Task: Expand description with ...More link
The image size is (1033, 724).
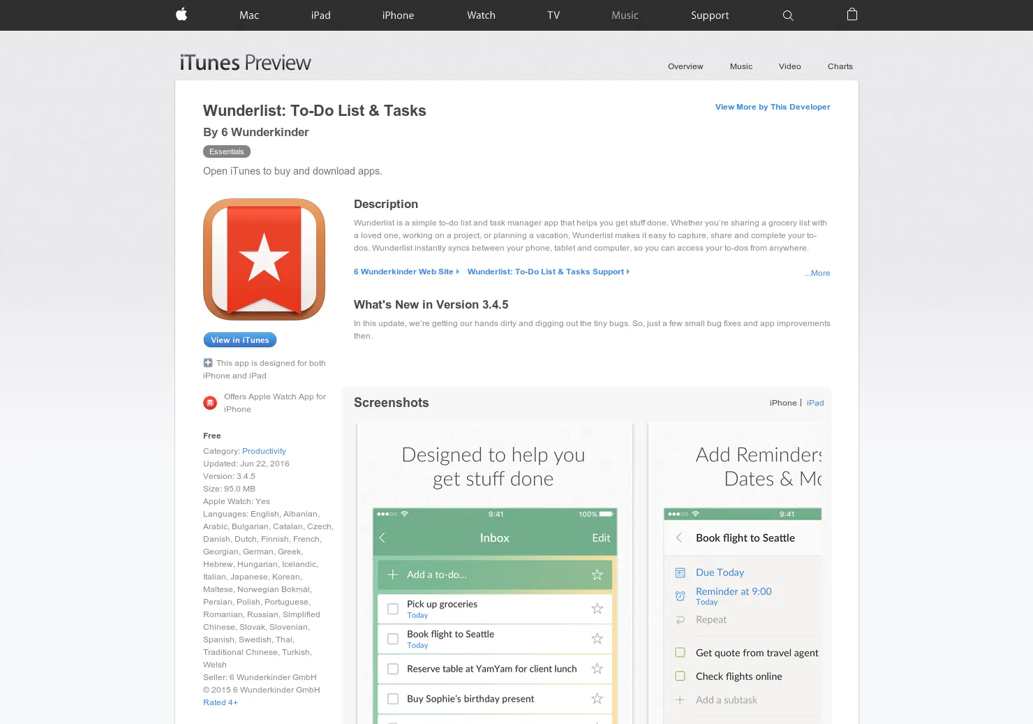Action: click(x=817, y=273)
